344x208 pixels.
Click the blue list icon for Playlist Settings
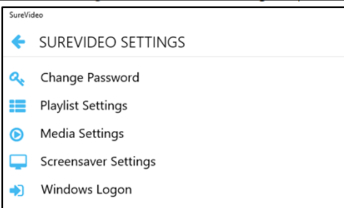click(x=18, y=106)
